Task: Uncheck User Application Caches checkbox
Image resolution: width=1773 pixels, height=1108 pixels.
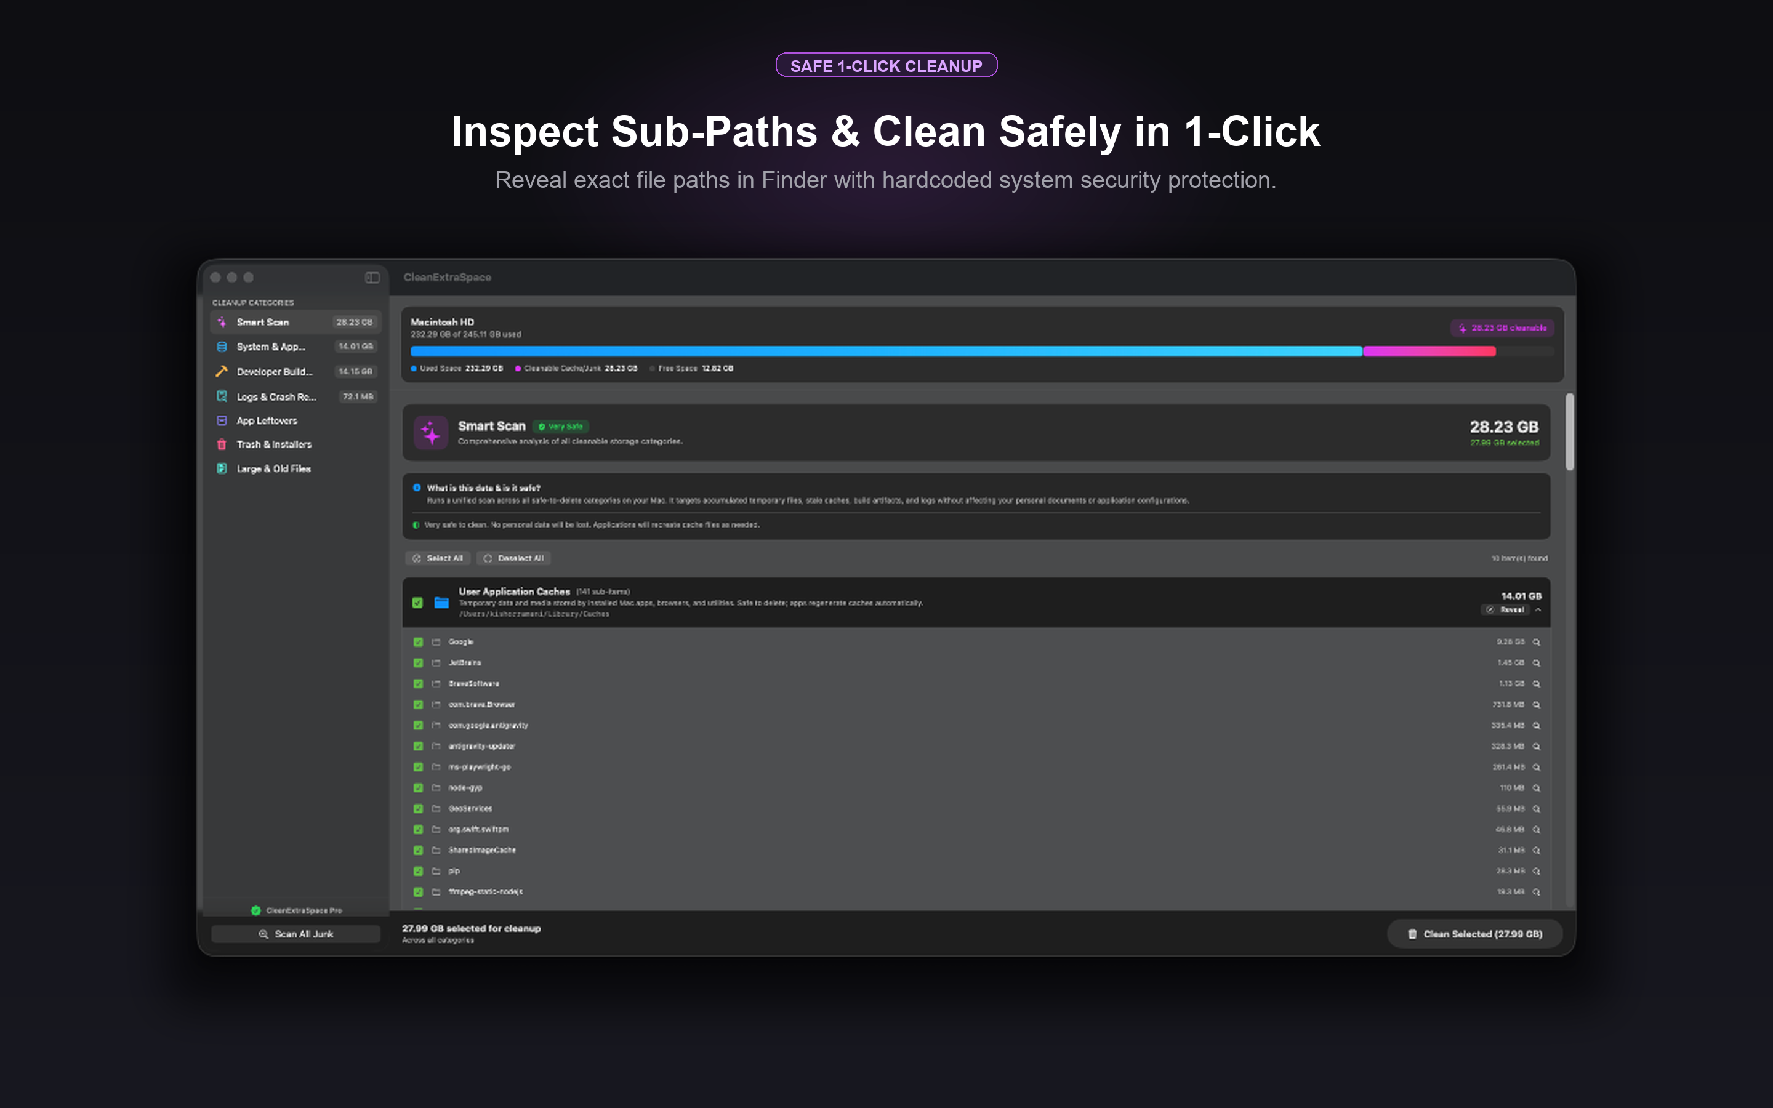Action: 417,603
